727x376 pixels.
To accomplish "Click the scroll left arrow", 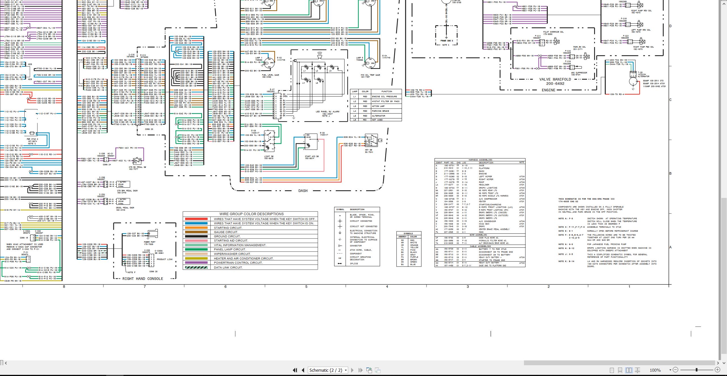I will coord(6,363).
